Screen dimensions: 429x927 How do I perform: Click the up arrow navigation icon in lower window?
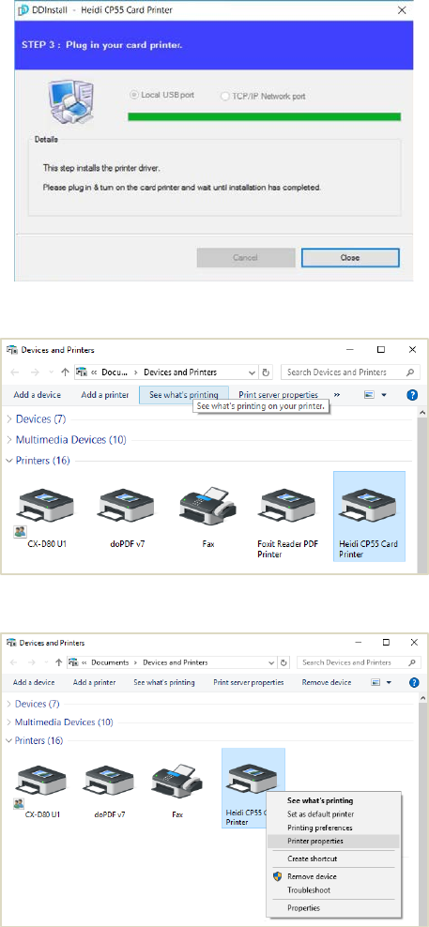click(x=58, y=662)
